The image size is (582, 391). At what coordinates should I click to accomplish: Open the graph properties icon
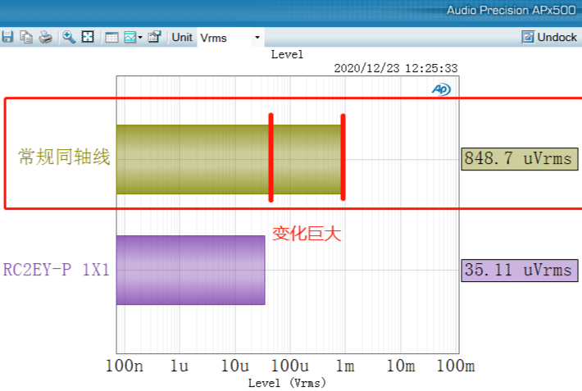154,37
